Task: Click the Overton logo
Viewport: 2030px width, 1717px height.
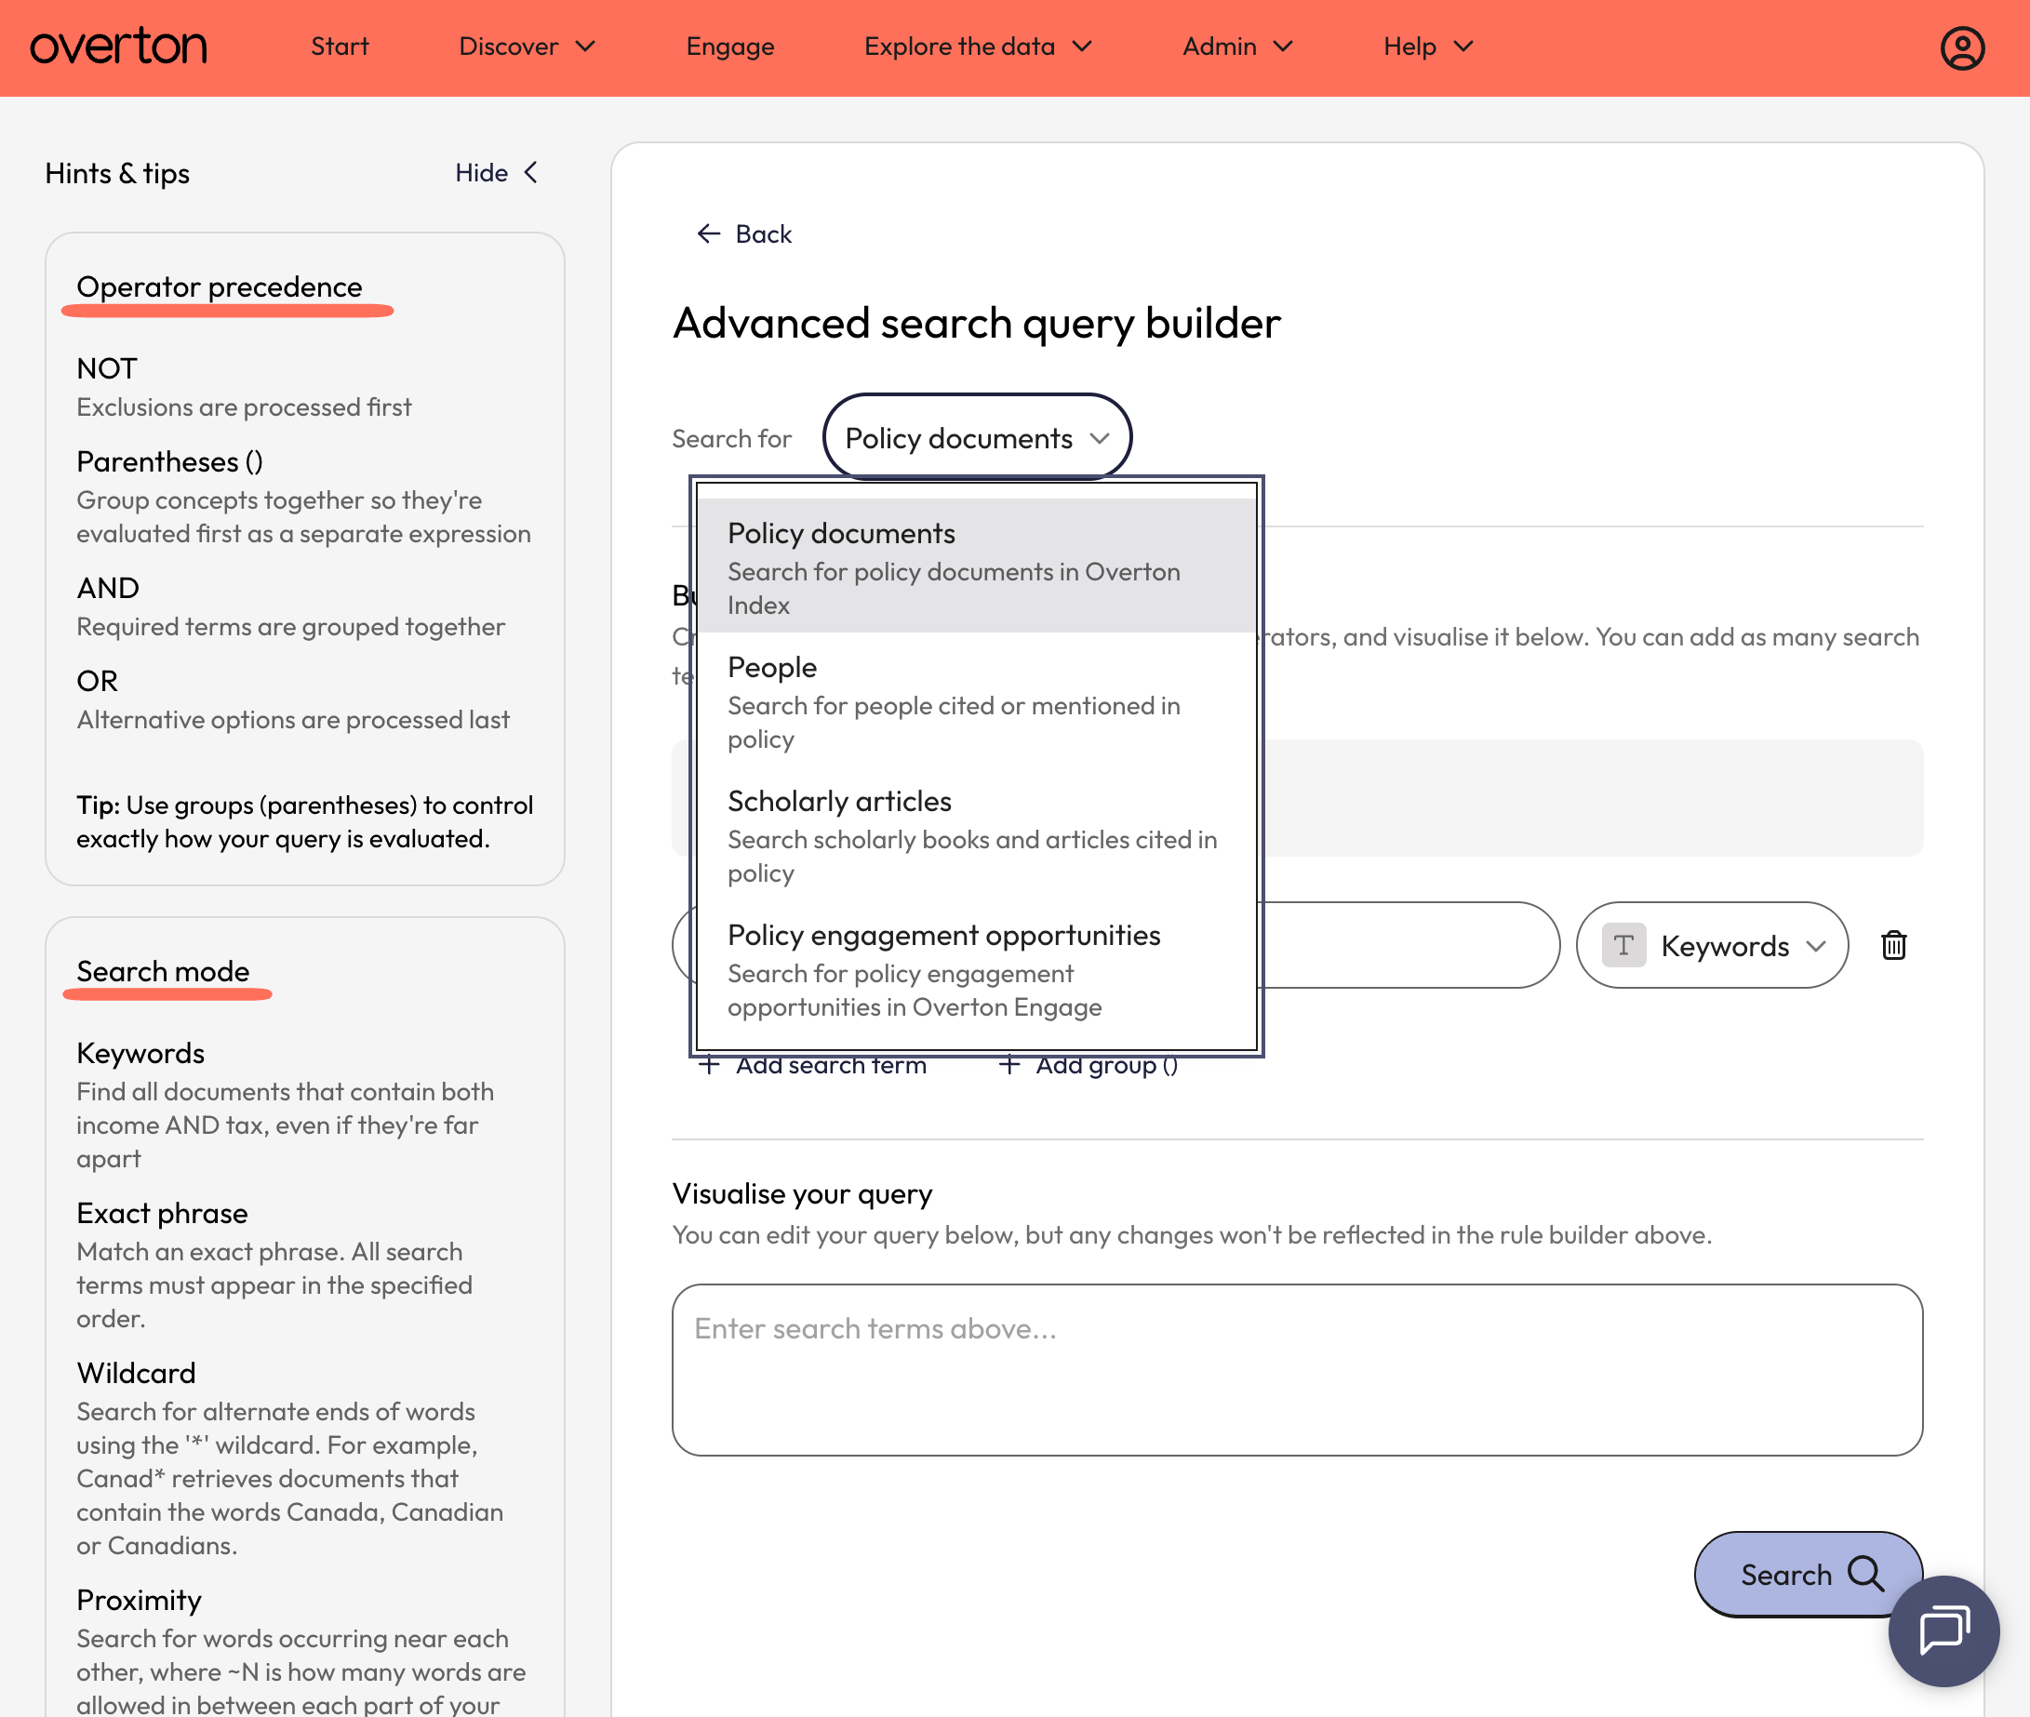Action: tap(118, 47)
